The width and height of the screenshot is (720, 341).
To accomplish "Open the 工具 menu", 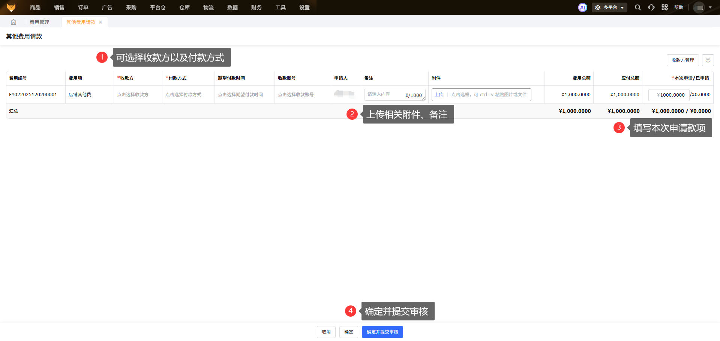I will coord(280,7).
